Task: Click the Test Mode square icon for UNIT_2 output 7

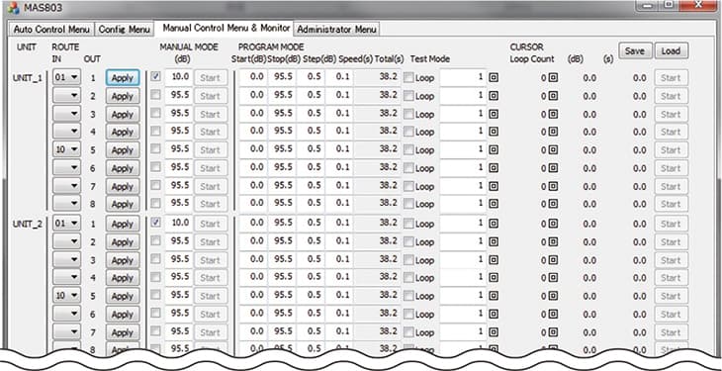Action: (x=494, y=332)
